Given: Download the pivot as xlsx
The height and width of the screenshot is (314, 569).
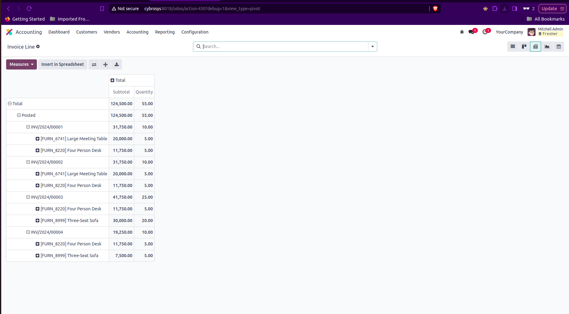Looking at the screenshot, I should 117,64.
